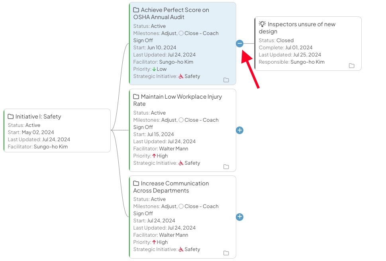Click Priority Low label text
The width and height of the screenshot is (386, 261).
click(150, 69)
